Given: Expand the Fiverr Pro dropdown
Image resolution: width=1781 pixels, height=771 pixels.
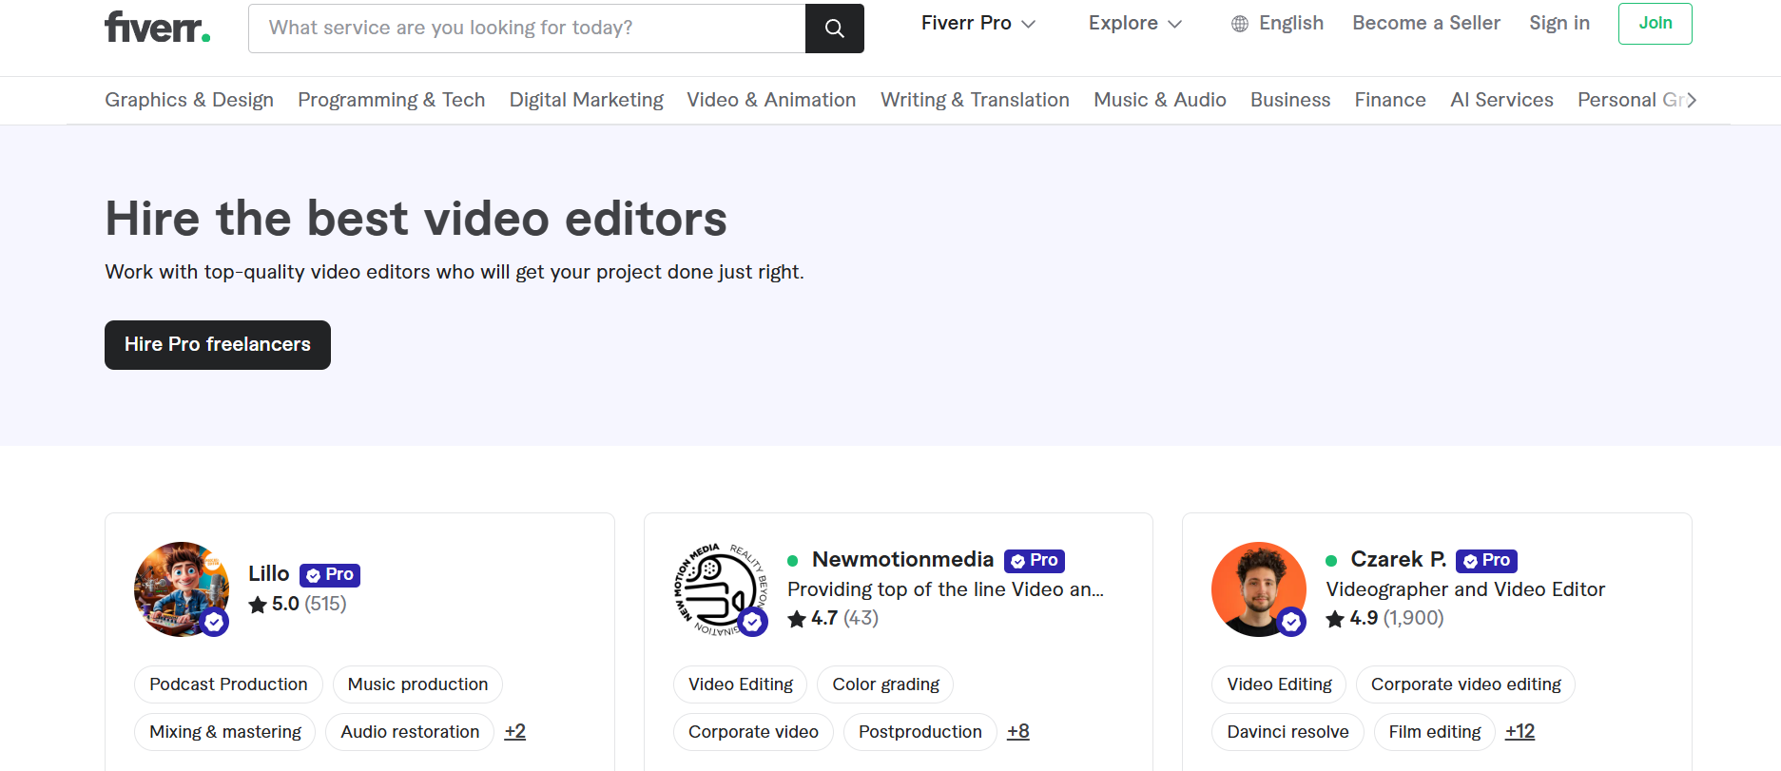Looking at the screenshot, I should (978, 24).
